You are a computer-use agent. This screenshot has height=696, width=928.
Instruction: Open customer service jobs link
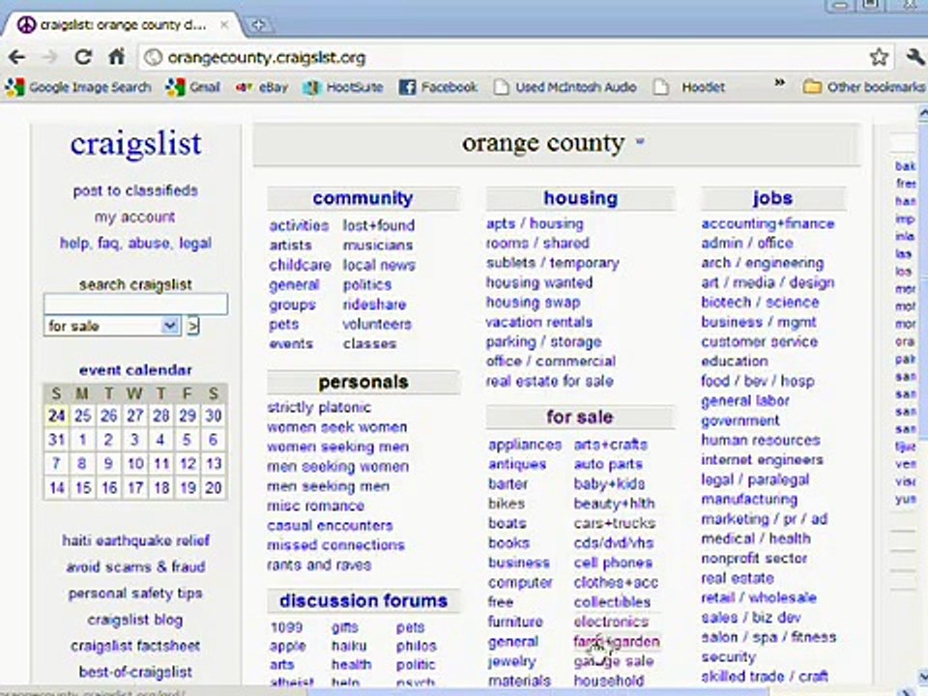click(x=760, y=341)
